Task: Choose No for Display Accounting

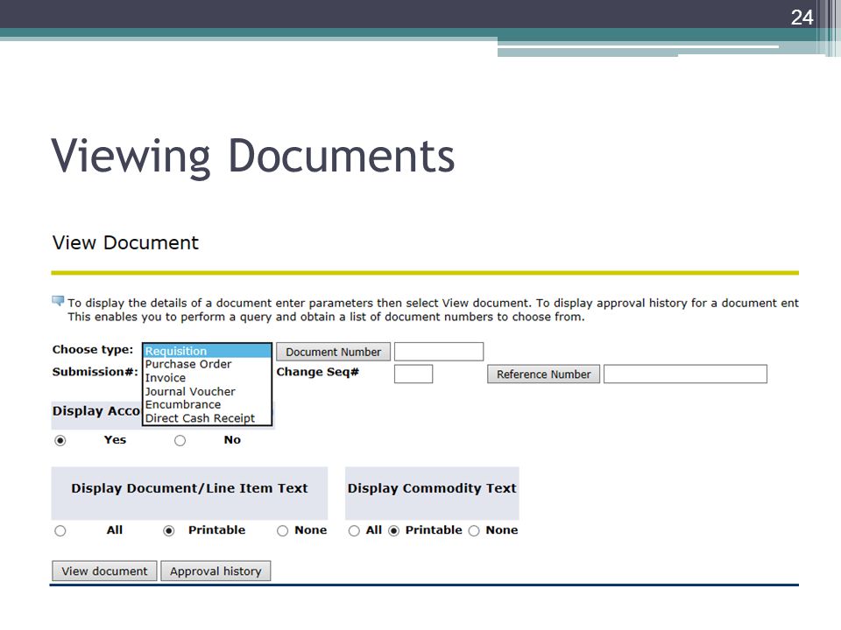Action: (x=180, y=440)
